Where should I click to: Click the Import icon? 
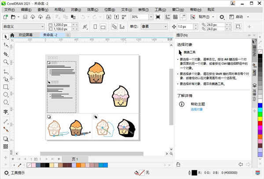[109, 17]
